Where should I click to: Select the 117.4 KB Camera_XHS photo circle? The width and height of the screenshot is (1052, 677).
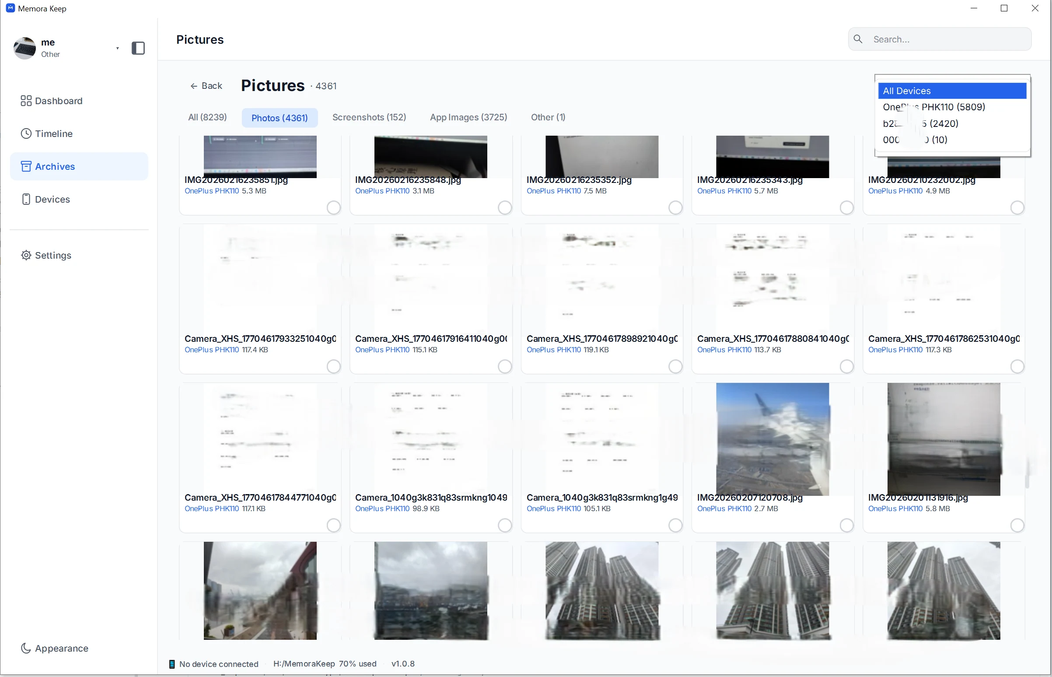point(333,366)
